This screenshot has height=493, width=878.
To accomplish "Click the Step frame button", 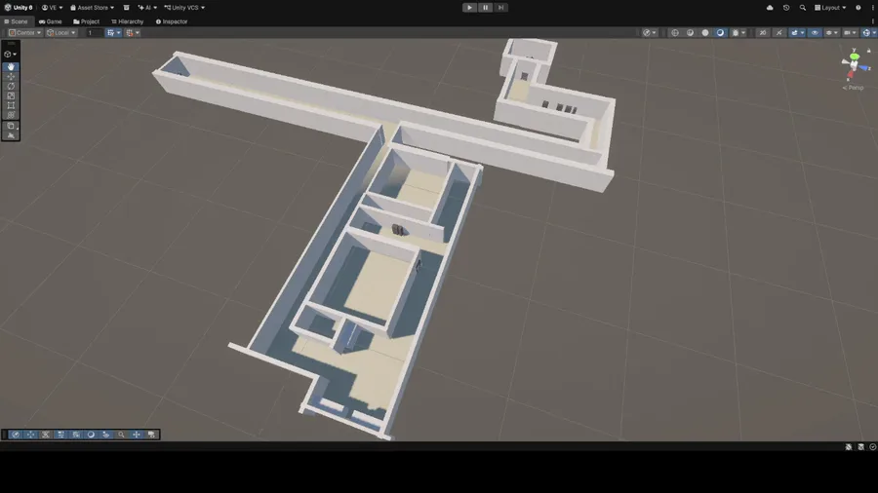I will (500, 7).
